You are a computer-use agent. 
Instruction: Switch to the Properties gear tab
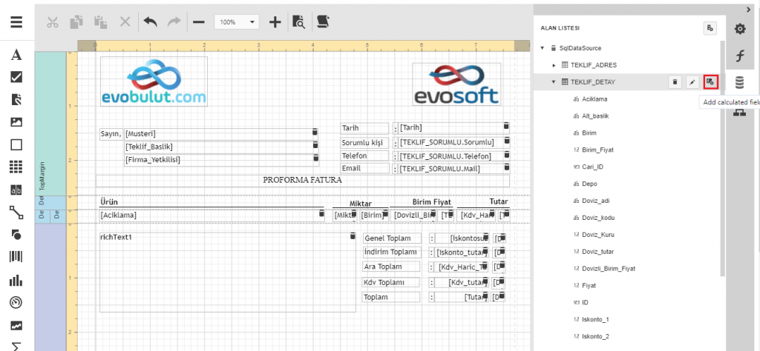(x=740, y=29)
